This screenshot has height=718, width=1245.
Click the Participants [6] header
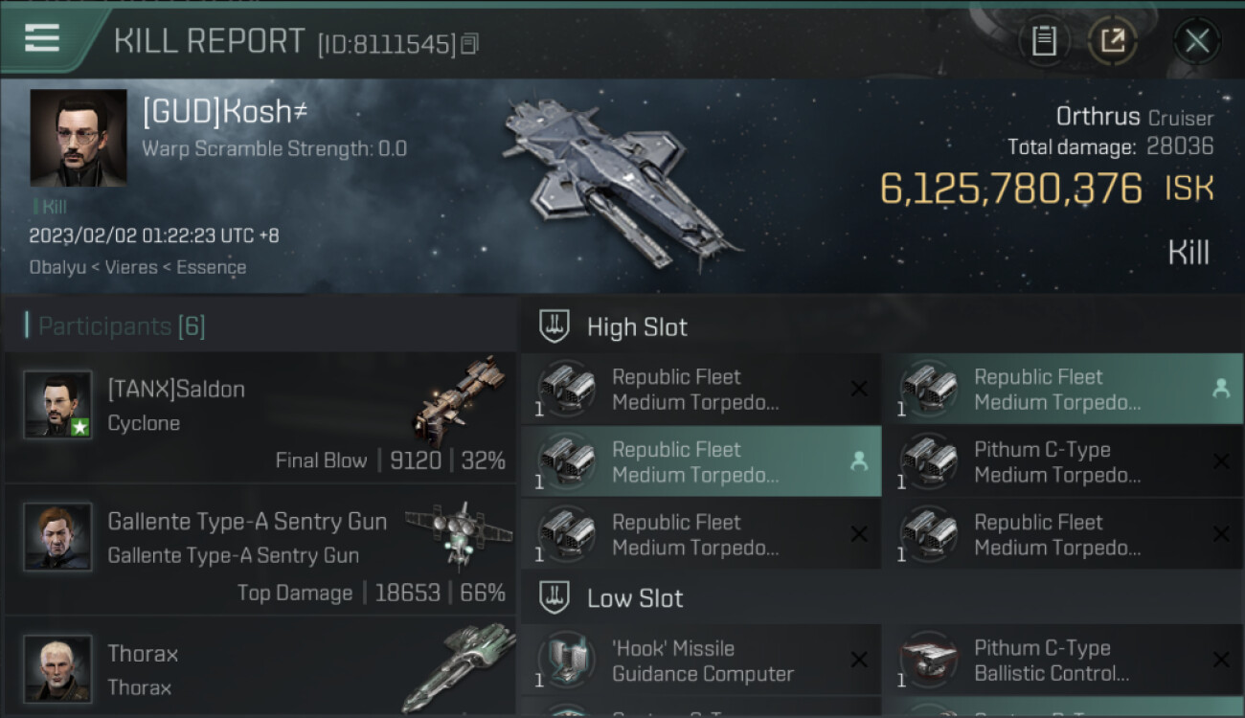pyautogui.click(x=122, y=326)
